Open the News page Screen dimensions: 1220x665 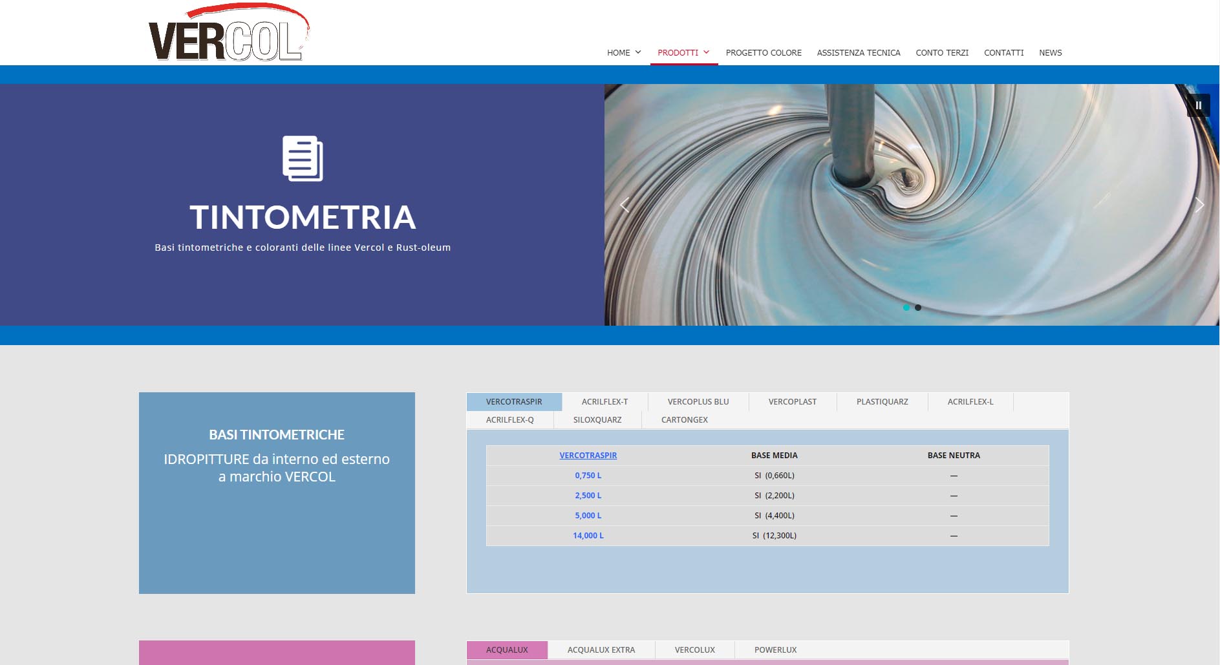[1050, 53]
